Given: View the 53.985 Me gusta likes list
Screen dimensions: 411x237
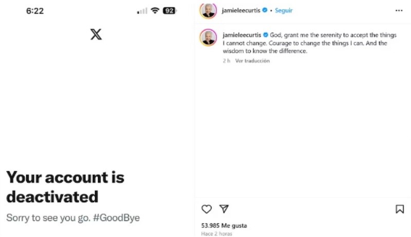Looking at the screenshot, I should (x=224, y=226).
